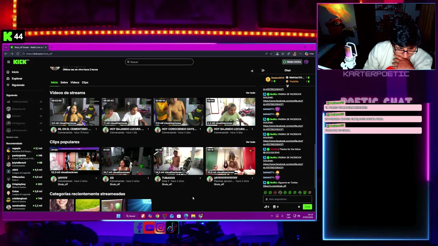The image size is (438, 246).
Task: Open the browser tab list dropdown
Action: 6,47
